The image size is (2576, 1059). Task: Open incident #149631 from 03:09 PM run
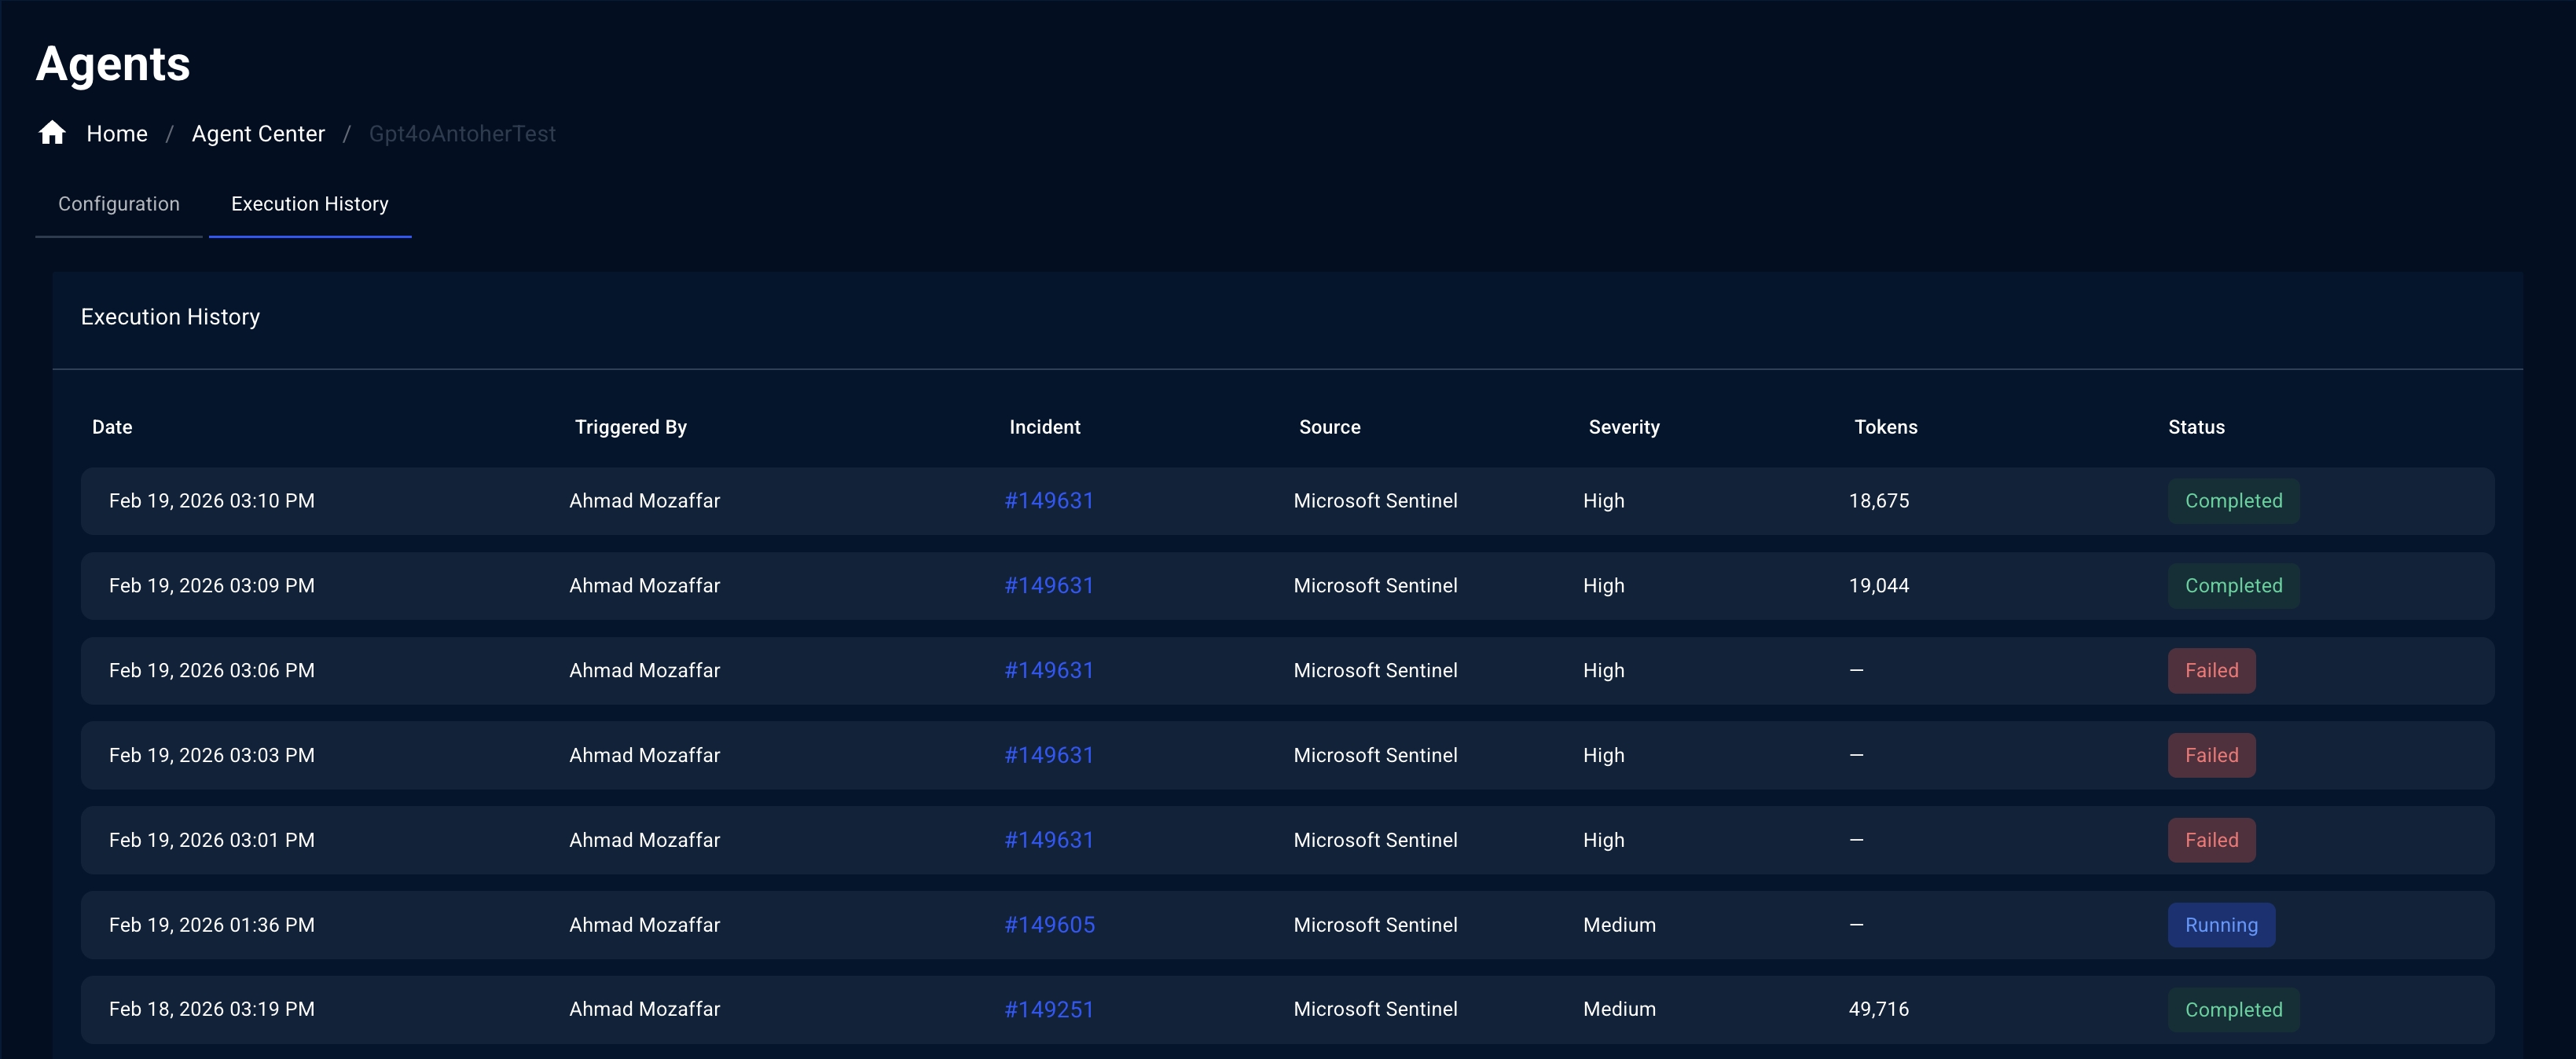pos(1048,586)
